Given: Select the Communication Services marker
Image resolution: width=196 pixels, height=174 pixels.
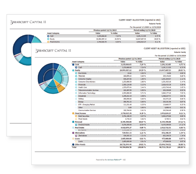Looking at the screenshot, I should point(76,110).
